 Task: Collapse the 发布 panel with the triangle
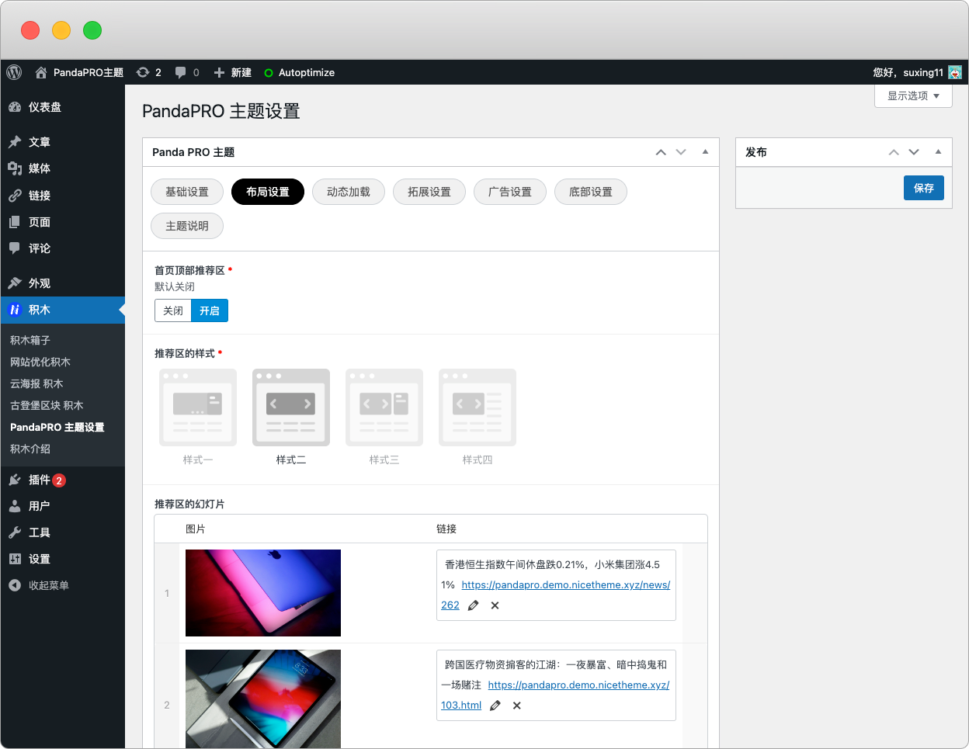938,152
